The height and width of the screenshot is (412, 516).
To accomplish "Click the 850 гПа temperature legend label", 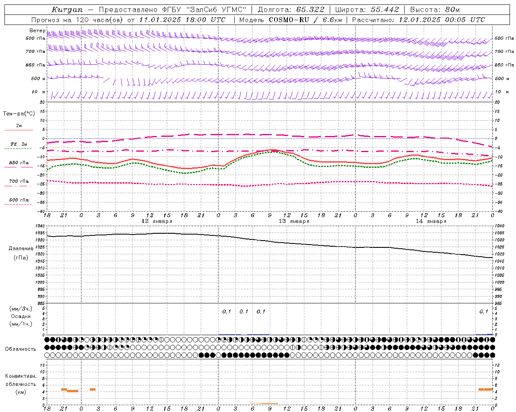I will [19, 163].
